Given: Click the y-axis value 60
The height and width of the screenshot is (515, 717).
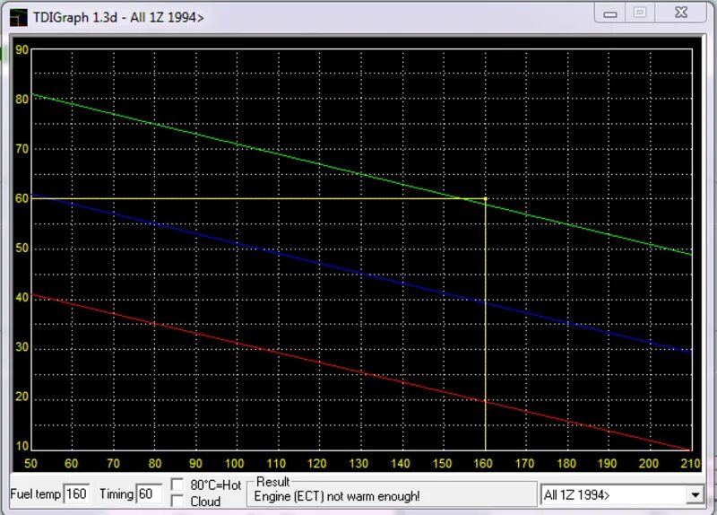Looking at the screenshot, I should pyautogui.click(x=22, y=198).
